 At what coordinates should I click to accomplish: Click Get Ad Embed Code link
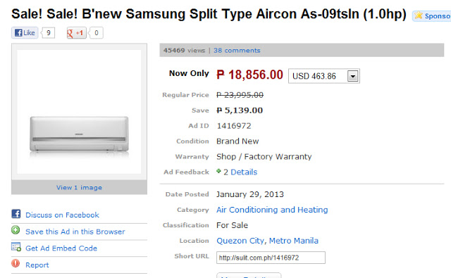(61, 248)
